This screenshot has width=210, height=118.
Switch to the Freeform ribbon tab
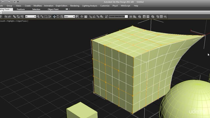pos(21,9)
